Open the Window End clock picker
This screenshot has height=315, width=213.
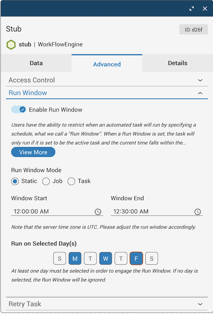coord(197,211)
